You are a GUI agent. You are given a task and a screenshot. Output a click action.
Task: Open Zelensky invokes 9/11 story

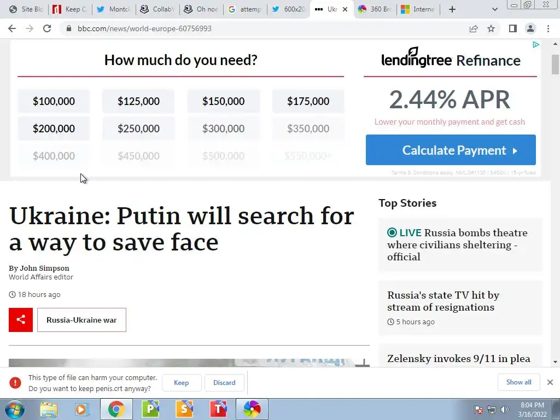pyautogui.click(x=459, y=359)
